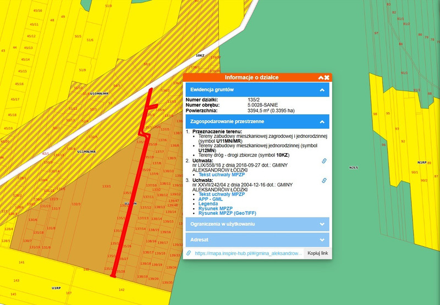440x305 pixels.
Task: Expand the Adresat section
Action: (x=322, y=240)
